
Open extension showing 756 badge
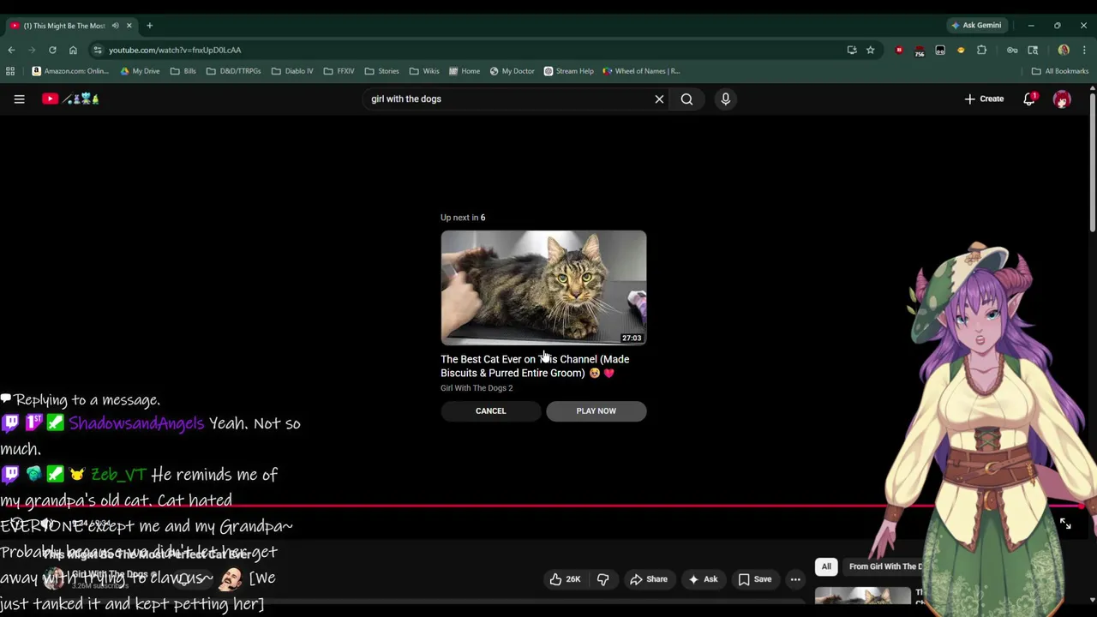[920, 51]
